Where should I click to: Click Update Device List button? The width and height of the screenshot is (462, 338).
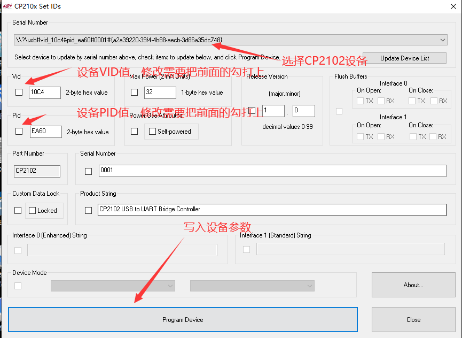(x=404, y=58)
